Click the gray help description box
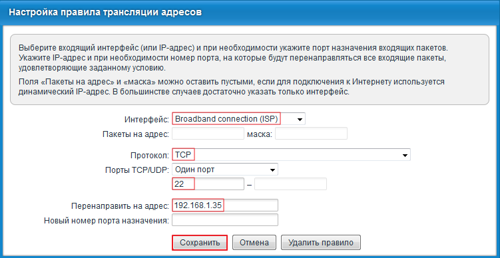The width and height of the screenshot is (500, 258). (x=250, y=69)
